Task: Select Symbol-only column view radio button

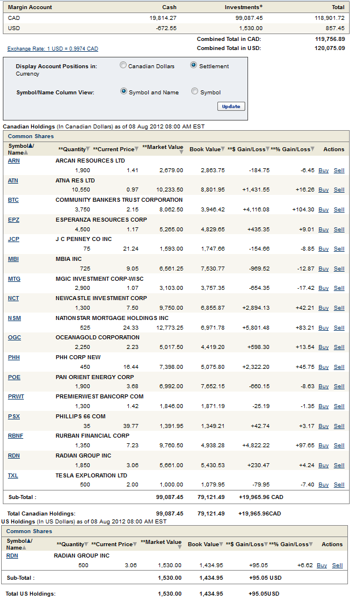Action: click(195, 91)
